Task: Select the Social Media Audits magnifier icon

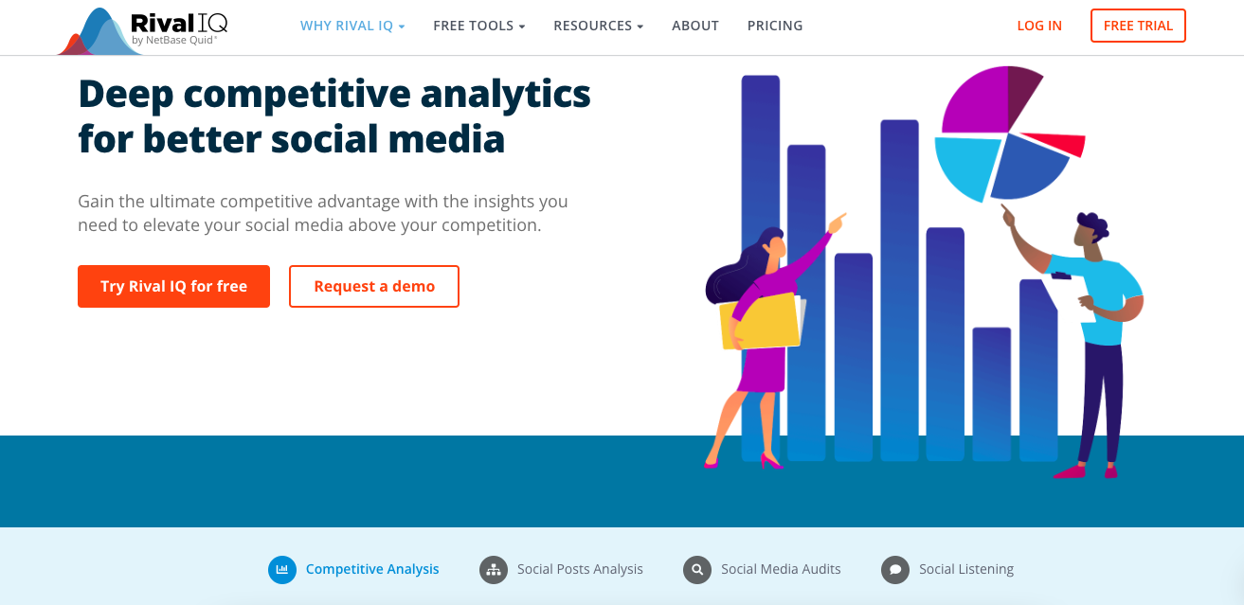Action: [x=697, y=570]
